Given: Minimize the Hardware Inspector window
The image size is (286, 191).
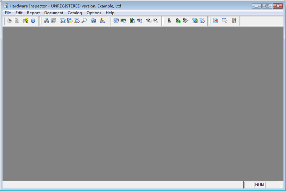Looking at the screenshot, I should (x=257, y=6).
